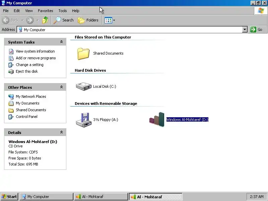Click the System Tasks header title

click(21, 42)
